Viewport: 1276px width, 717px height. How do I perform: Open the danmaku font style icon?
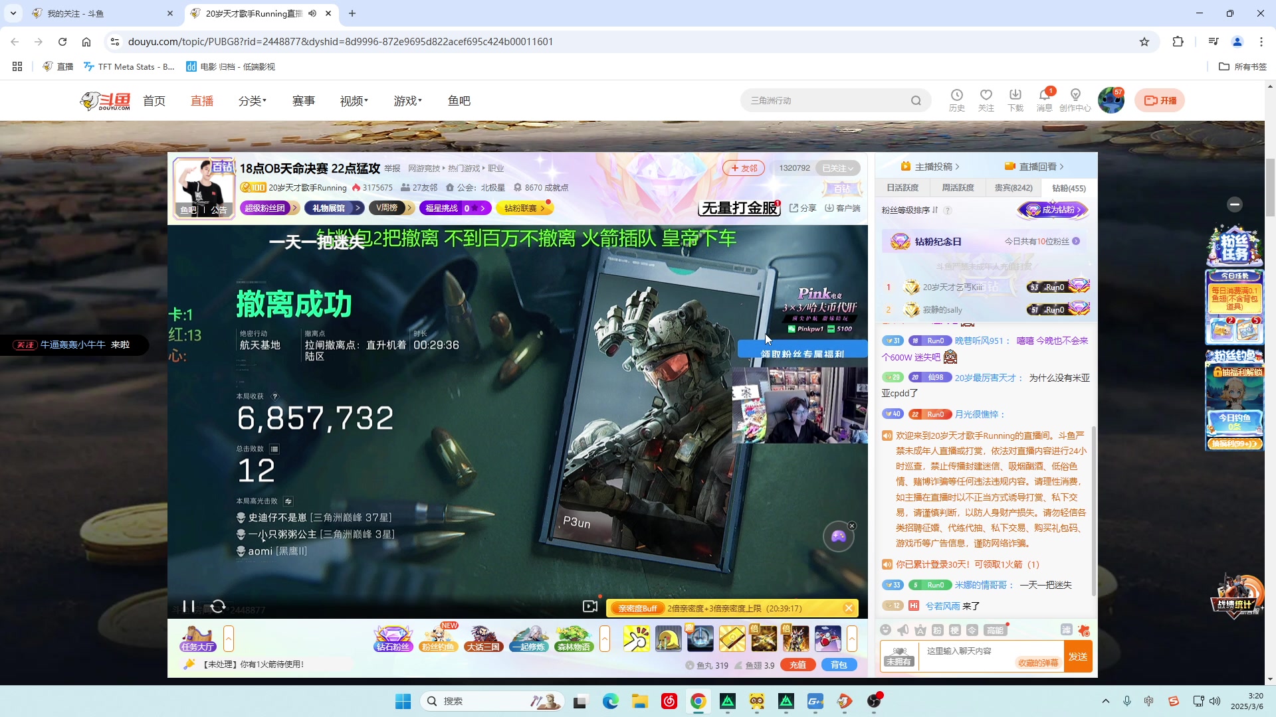point(920,630)
